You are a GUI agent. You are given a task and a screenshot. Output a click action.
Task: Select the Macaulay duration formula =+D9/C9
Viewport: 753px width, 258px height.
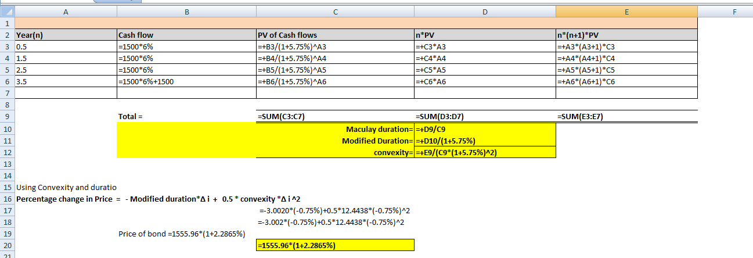[x=485, y=128]
